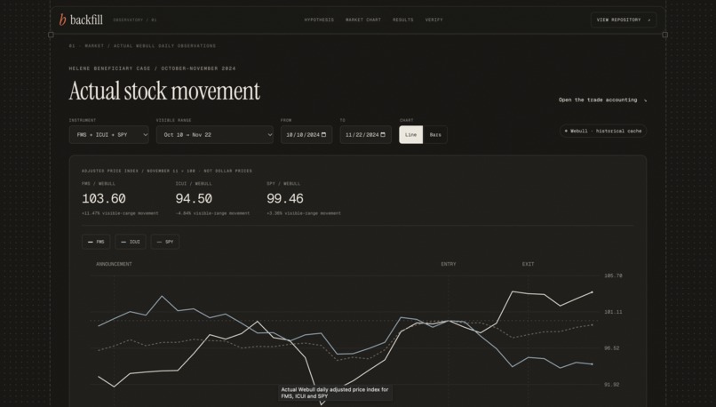716x407 pixels.
Task: Click the y-axis label 105.70
Action: (x=613, y=275)
